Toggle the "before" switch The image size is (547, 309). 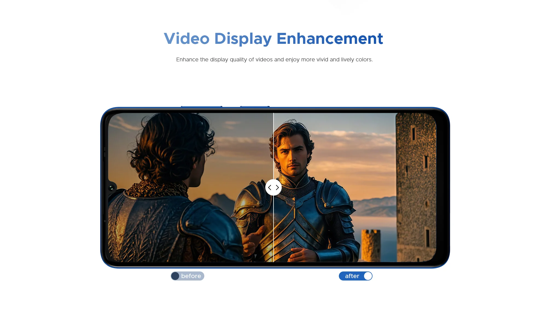pyautogui.click(x=188, y=276)
